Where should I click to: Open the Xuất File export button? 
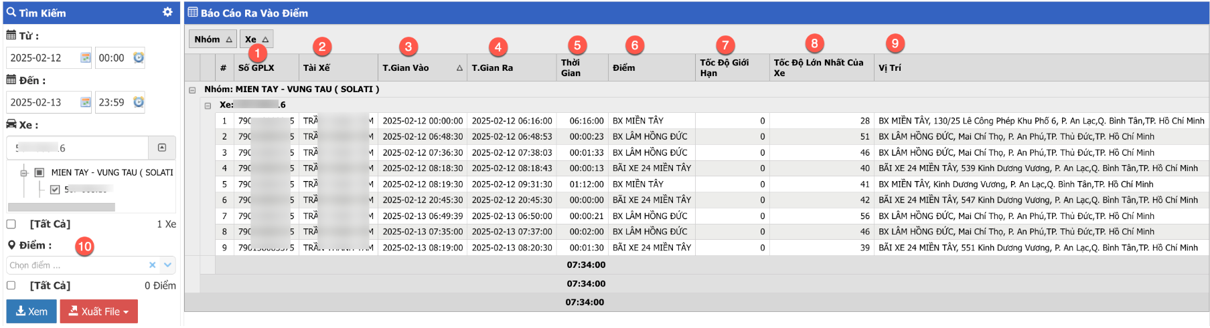pos(99,311)
